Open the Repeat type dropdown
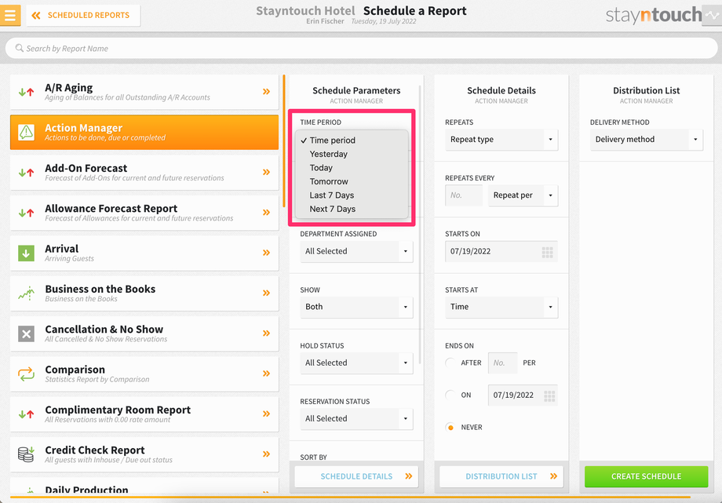This screenshot has height=503, width=722. [501, 140]
